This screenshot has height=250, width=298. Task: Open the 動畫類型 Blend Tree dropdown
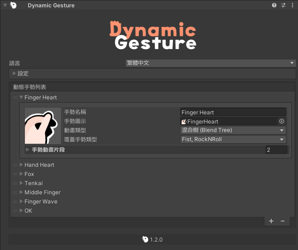tap(233, 130)
